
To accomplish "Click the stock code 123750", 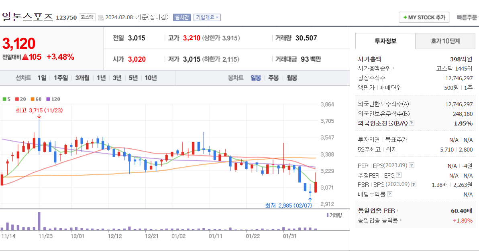I will (x=66, y=18).
